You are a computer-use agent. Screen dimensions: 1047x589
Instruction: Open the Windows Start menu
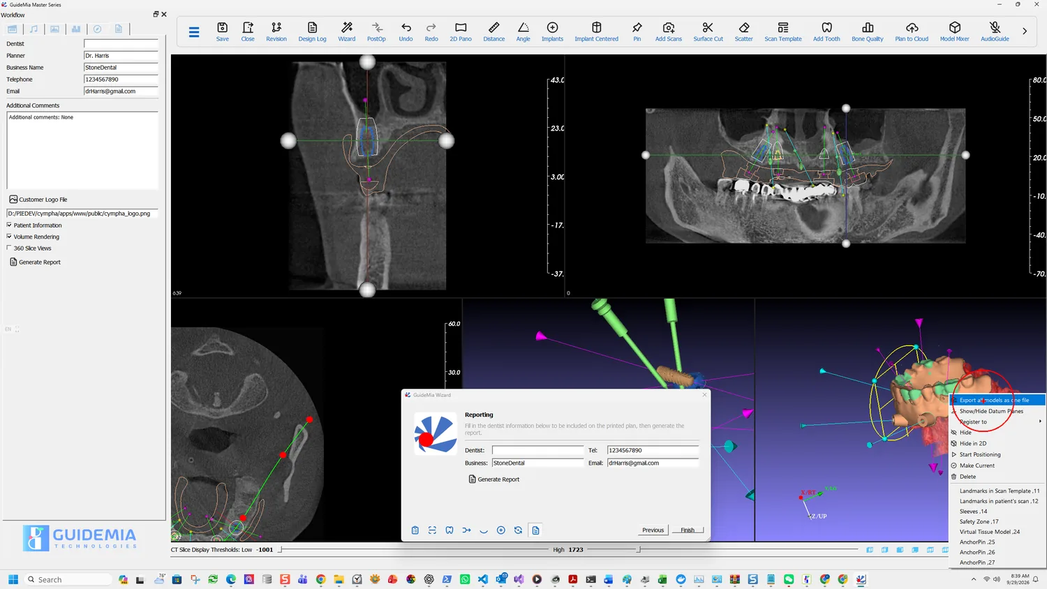13,579
